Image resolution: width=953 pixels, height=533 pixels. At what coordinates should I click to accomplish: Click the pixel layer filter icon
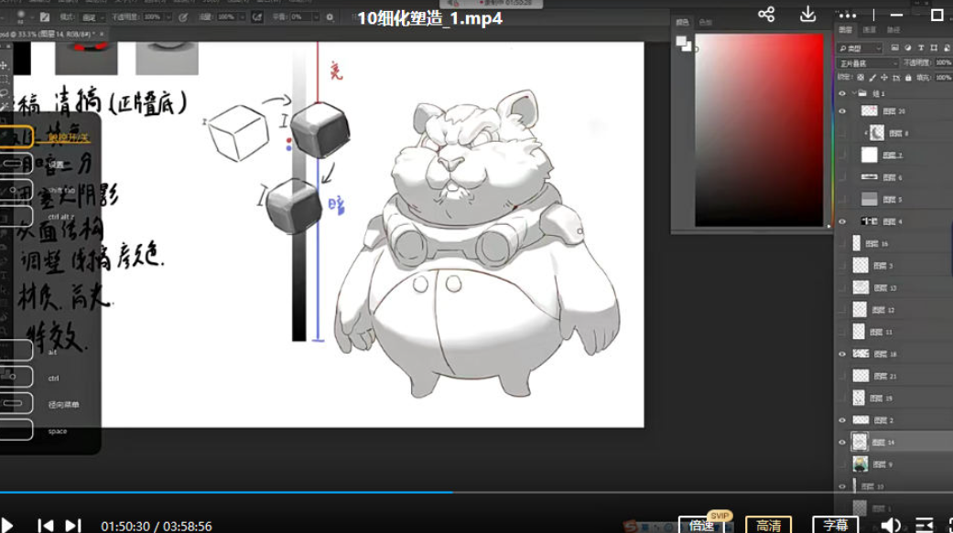pos(894,48)
